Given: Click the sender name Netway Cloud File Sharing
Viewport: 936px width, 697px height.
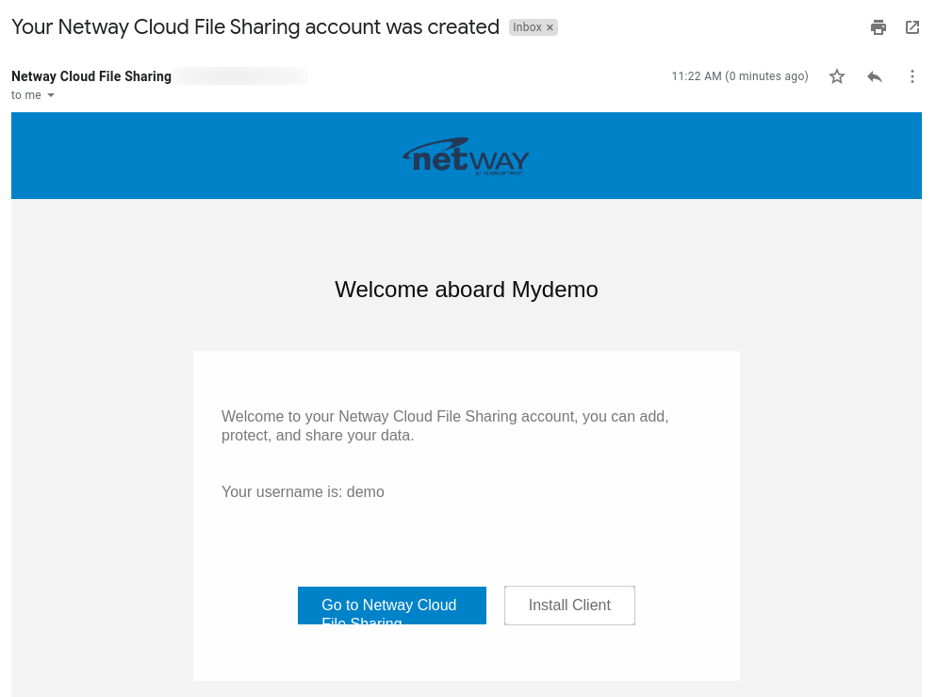Looking at the screenshot, I should (90, 76).
